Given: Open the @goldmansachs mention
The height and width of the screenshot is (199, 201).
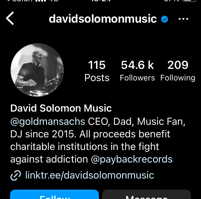Looking at the screenshot, I should 48,121.
